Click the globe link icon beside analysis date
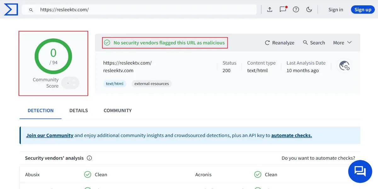Viewport: 378px width, 189px height. (x=344, y=66)
